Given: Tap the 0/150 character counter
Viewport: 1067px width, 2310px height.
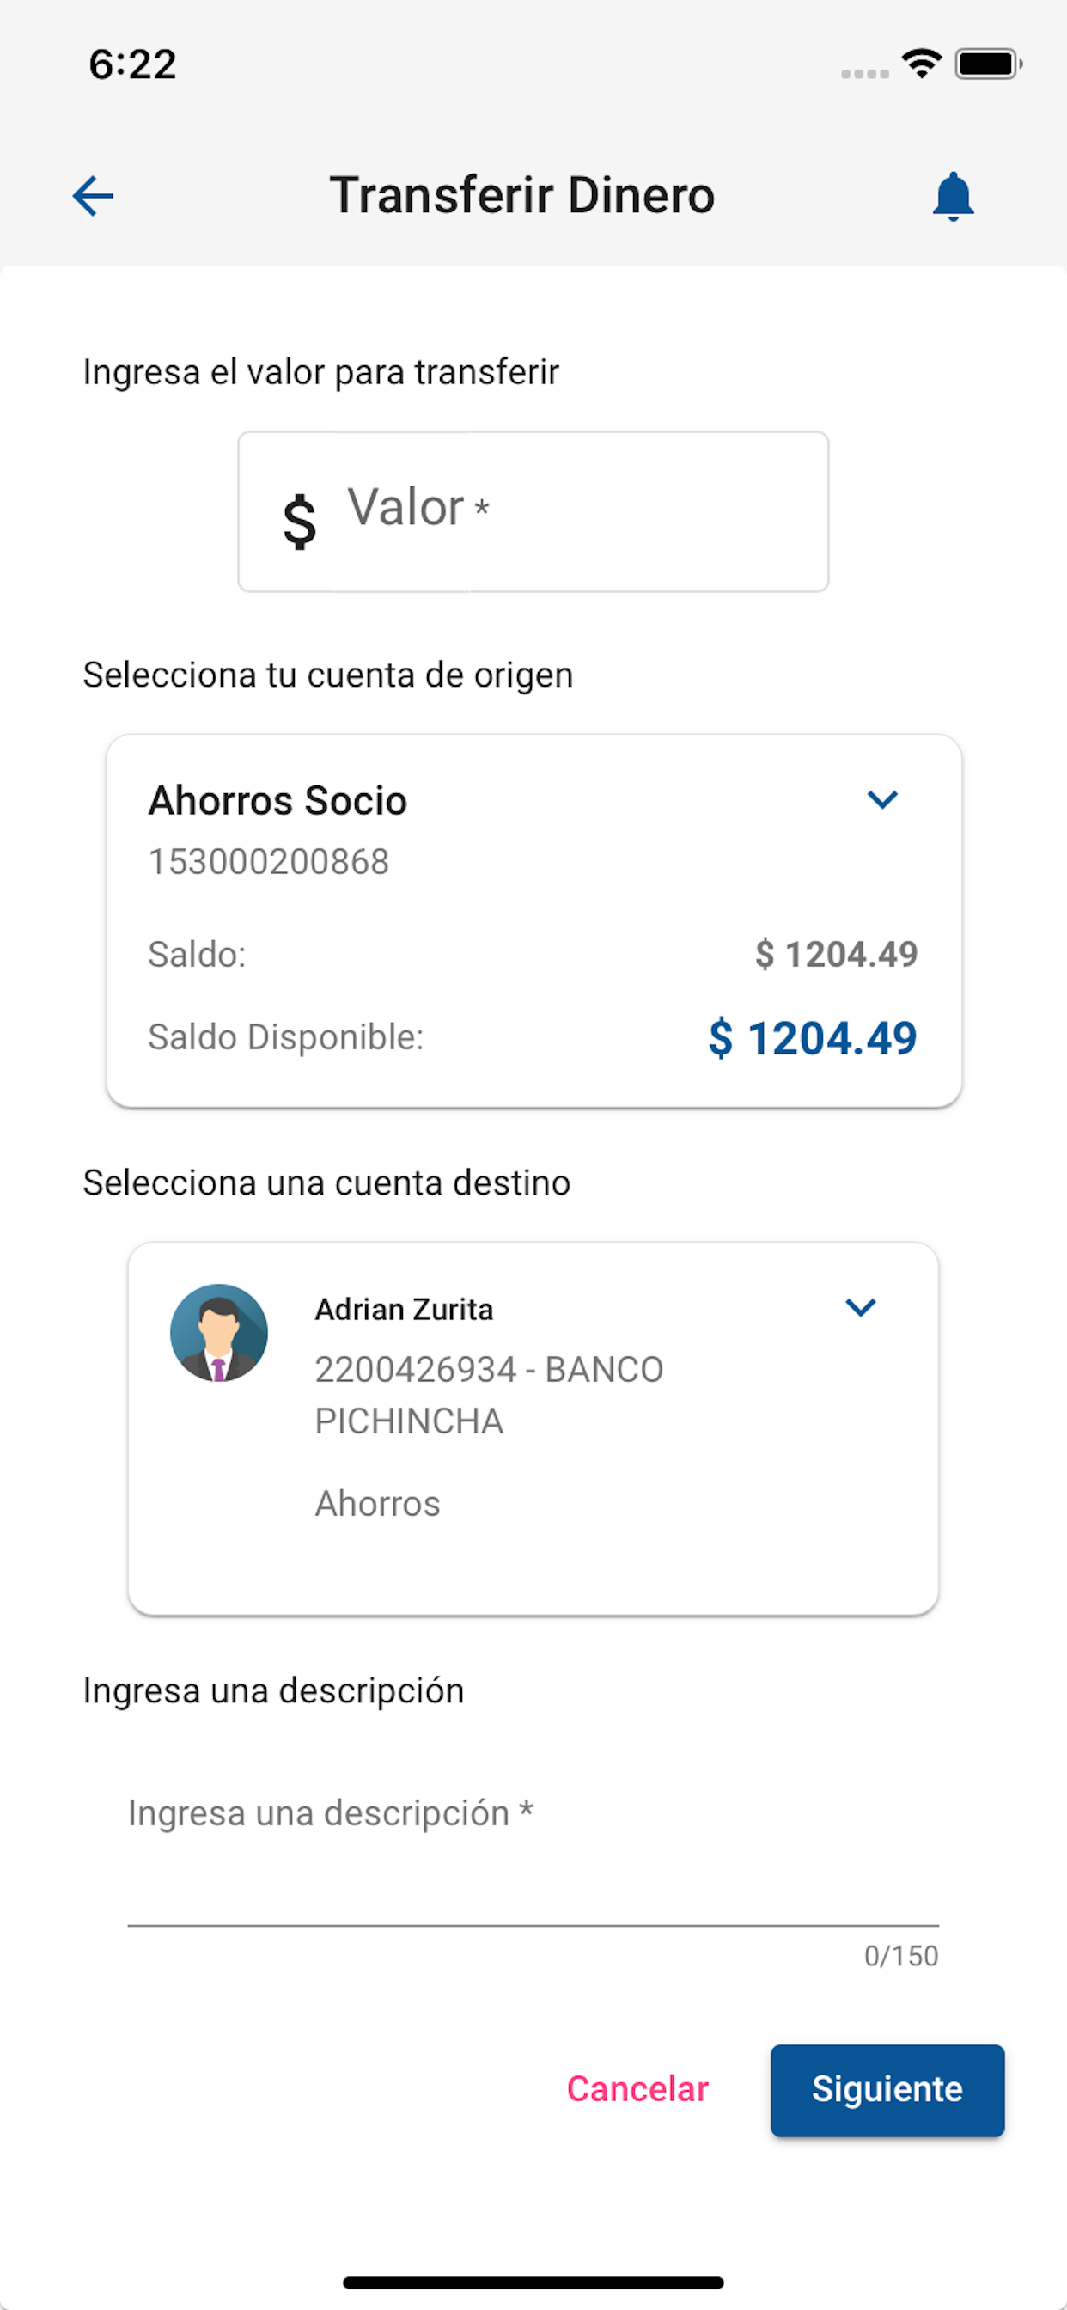Looking at the screenshot, I should 901,1956.
